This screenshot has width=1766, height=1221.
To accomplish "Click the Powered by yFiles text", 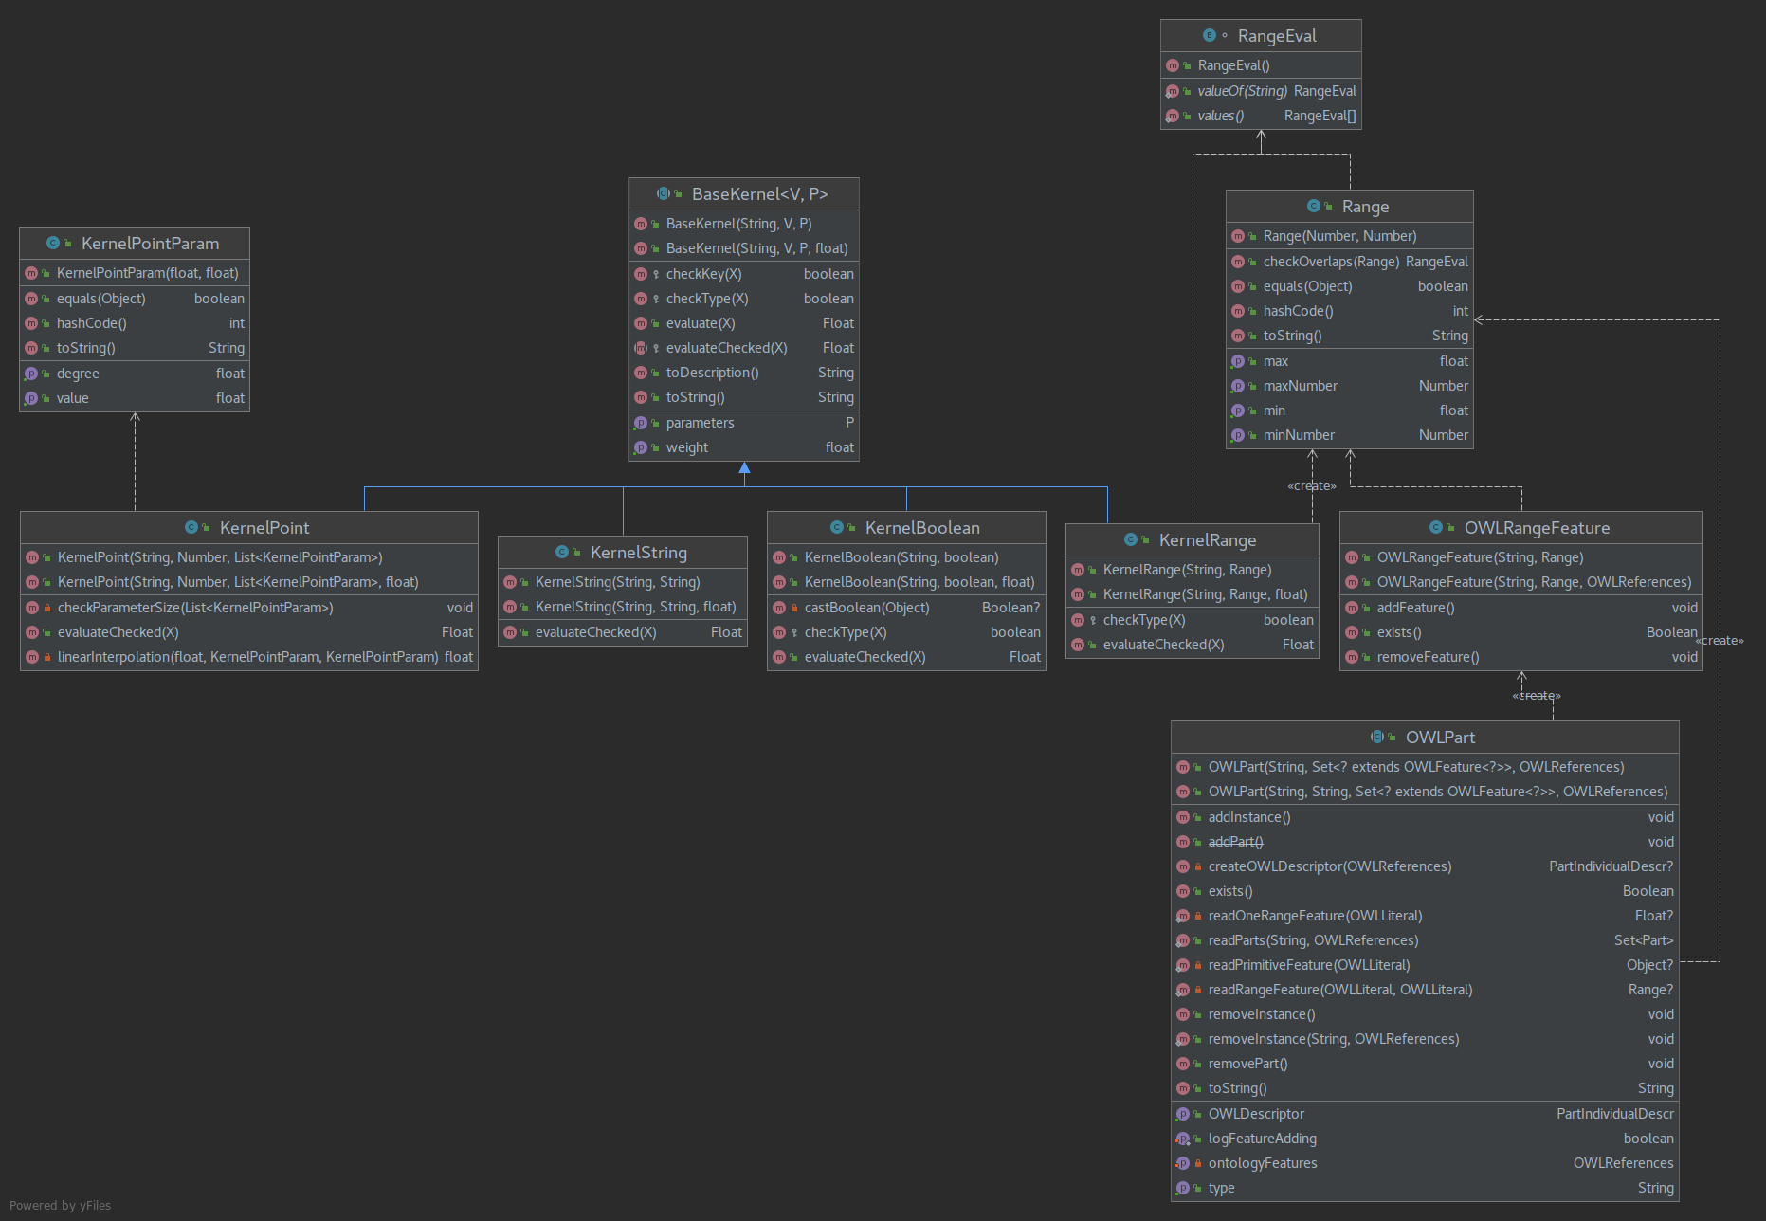I will click(61, 1206).
